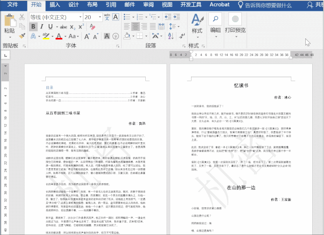324x235 pixels.
Task: Click the phonetic guide (wén) icon
Action: coord(107,17)
